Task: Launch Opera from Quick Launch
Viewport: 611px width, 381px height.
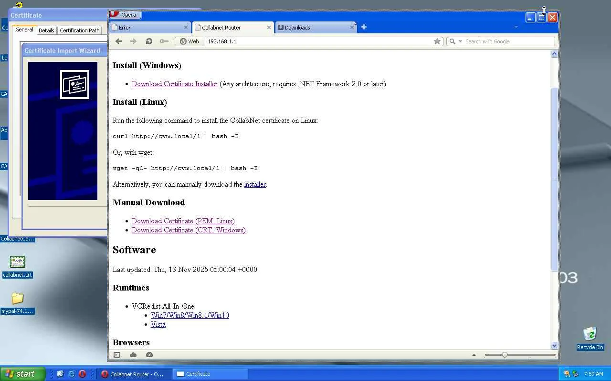Action: point(82,374)
